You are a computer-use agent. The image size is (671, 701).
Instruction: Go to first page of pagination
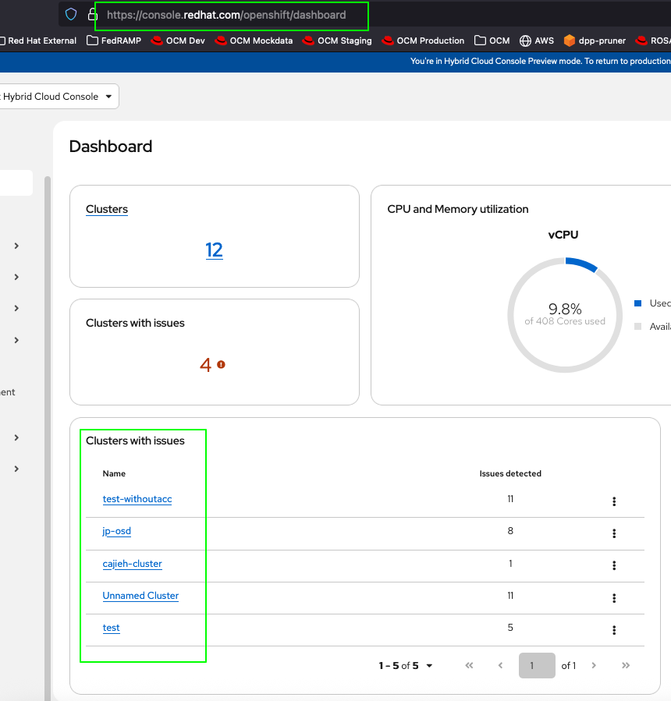click(x=469, y=665)
